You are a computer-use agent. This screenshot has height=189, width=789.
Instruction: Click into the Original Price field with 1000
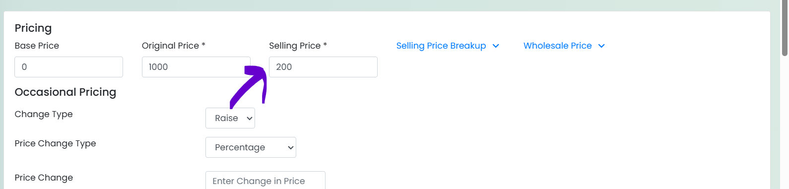tap(196, 67)
